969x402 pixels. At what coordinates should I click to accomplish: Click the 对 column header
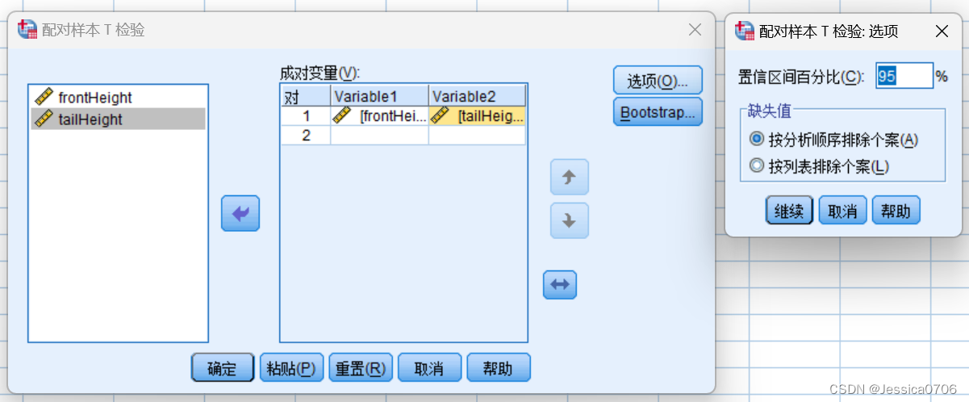[306, 96]
